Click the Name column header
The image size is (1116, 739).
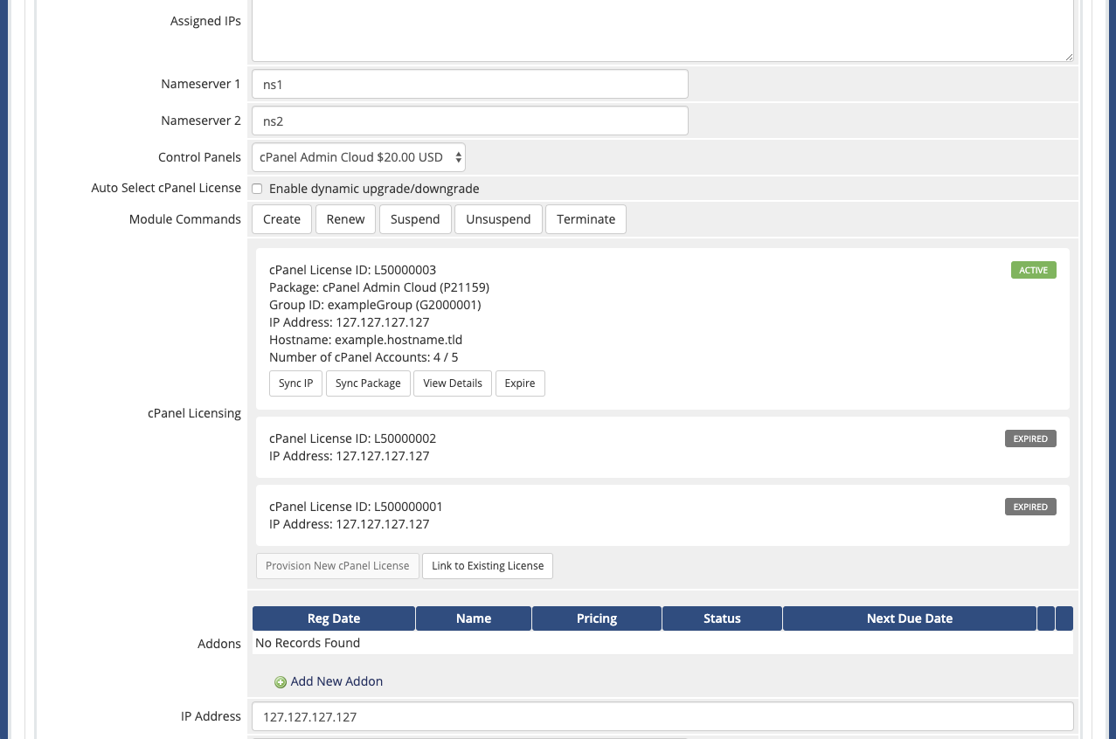[474, 618]
